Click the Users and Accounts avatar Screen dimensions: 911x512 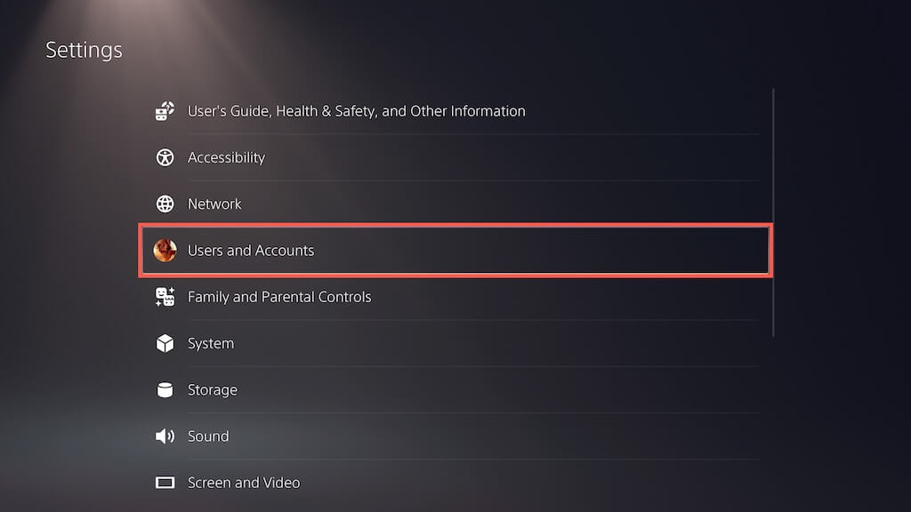pos(165,251)
